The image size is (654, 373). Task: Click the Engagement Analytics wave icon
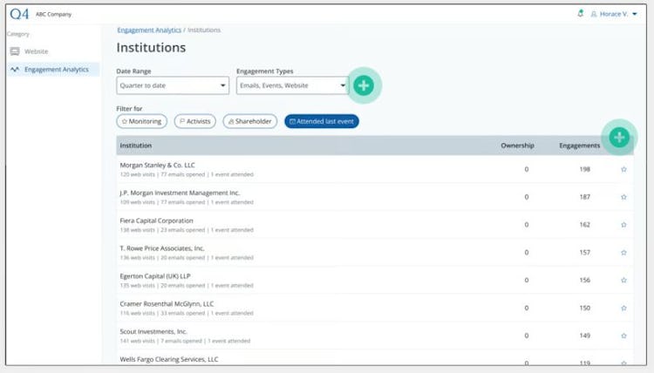15,69
